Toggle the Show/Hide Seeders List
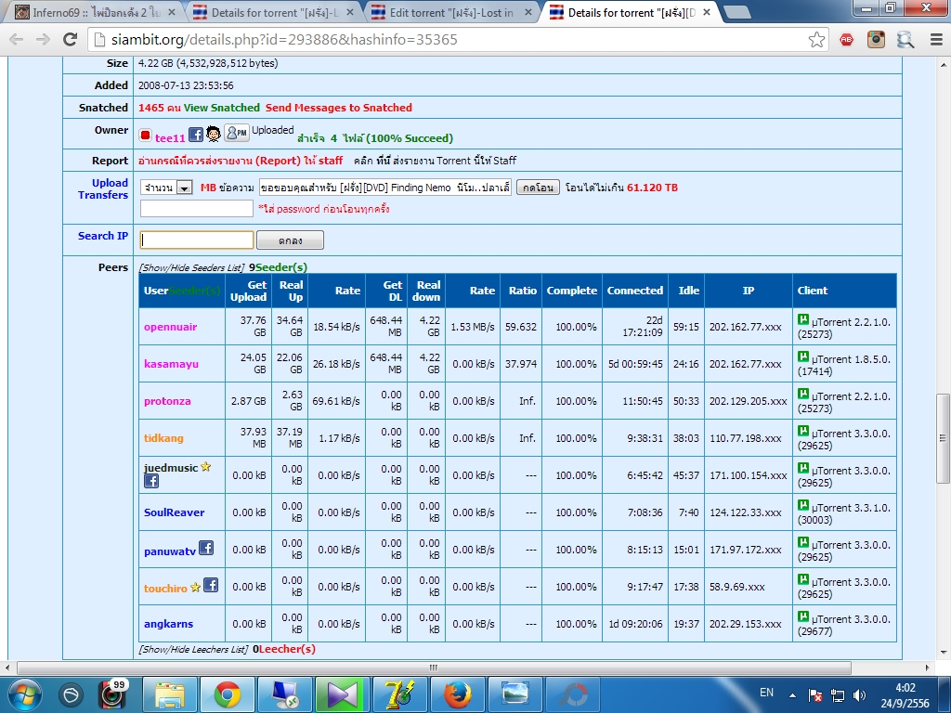Screen dimensions: 951x713 tap(191, 267)
